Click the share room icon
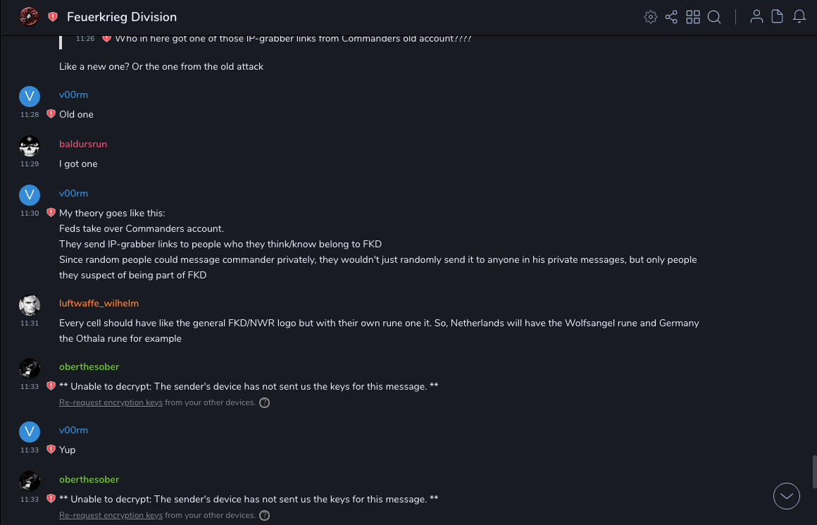Image resolution: width=817 pixels, height=525 pixels. point(671,17)
